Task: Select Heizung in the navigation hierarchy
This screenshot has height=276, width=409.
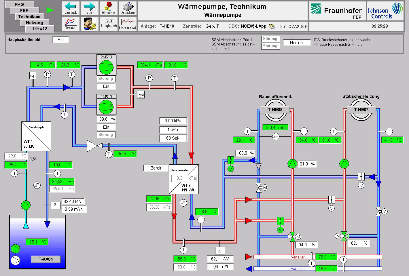Action: click(x=34, y=22)
